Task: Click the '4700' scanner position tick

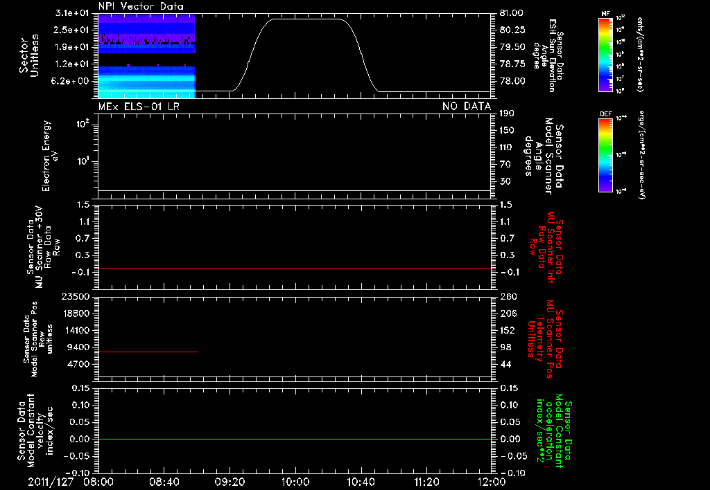Action: [x=78, y=364]
